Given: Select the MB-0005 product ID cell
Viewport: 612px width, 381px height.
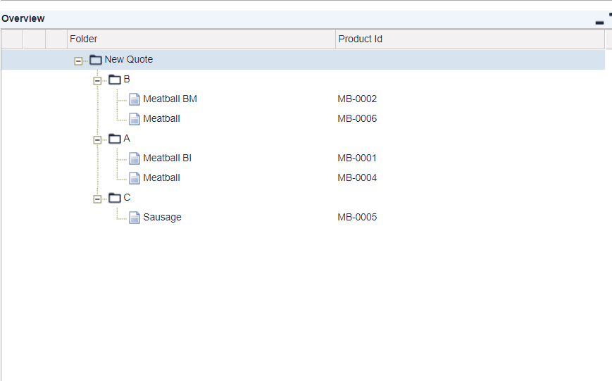Looking at the screenshot, I should [357, 218].
